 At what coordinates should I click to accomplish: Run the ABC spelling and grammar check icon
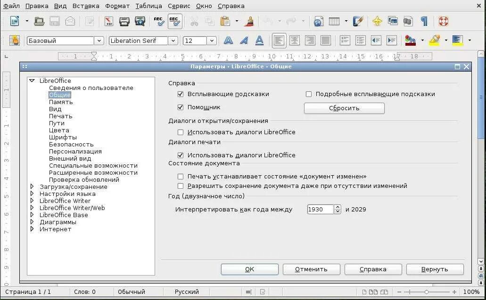[159, 21]
